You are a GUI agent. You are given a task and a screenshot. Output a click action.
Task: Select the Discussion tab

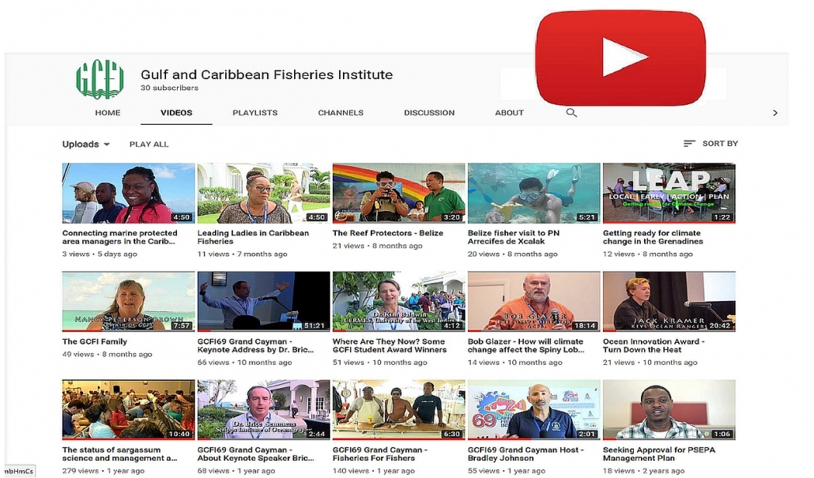click(429, 113)
